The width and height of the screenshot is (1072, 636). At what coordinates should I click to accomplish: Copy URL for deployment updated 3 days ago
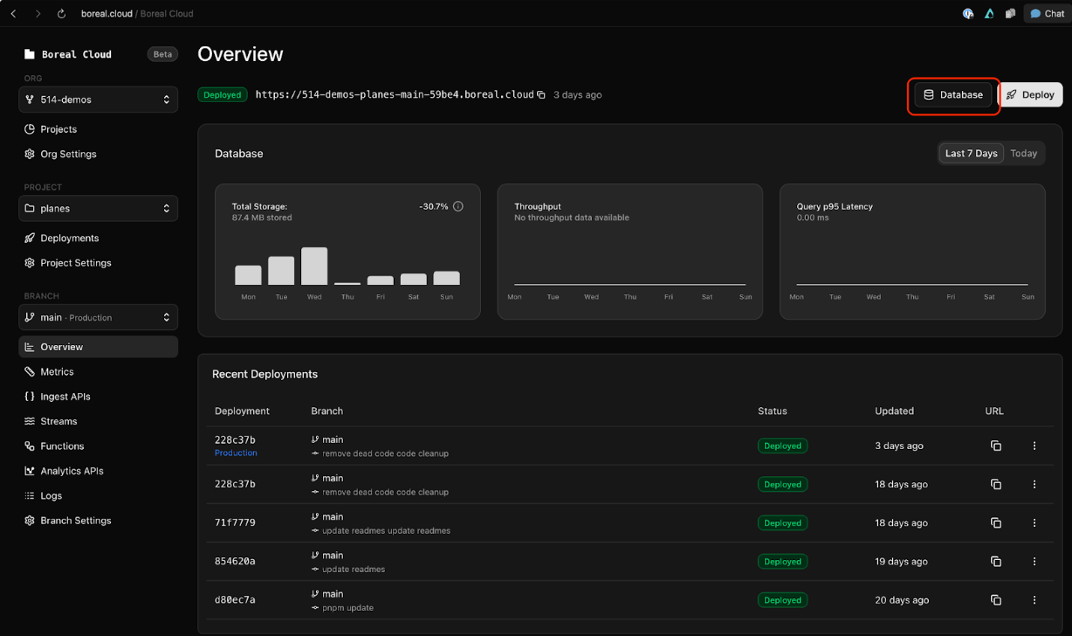pyautogui.click(x=996, y=446)
